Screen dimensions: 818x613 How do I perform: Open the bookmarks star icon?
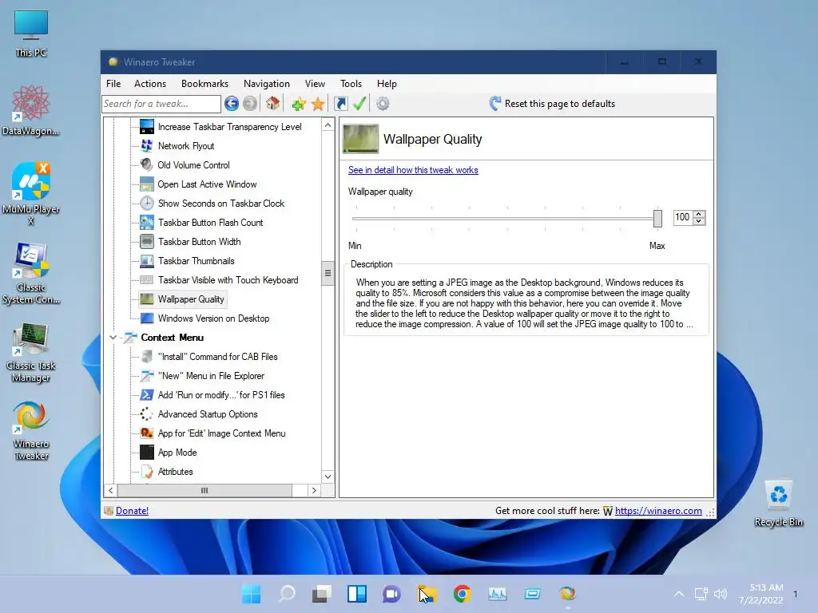(318, 104)
